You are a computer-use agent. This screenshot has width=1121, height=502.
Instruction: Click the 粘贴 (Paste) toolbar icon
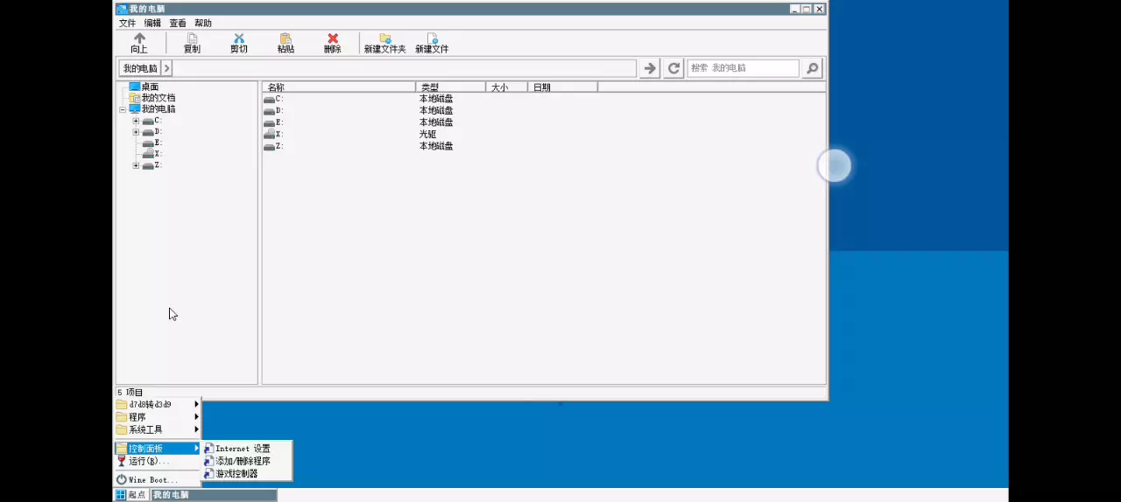coord(286,39)
